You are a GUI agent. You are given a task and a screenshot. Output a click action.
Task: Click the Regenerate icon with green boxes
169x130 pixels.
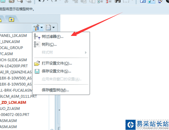pyautogui.click(x=100, y=1)
